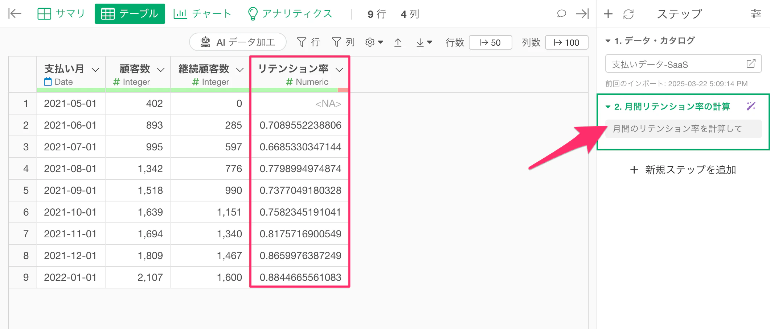770x329 pixels.
Task: Click the 行数 50 input field
Action: [491, 42]
